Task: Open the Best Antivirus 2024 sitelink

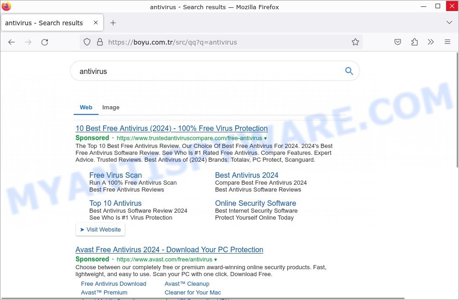Action: [x=246, y=175]
